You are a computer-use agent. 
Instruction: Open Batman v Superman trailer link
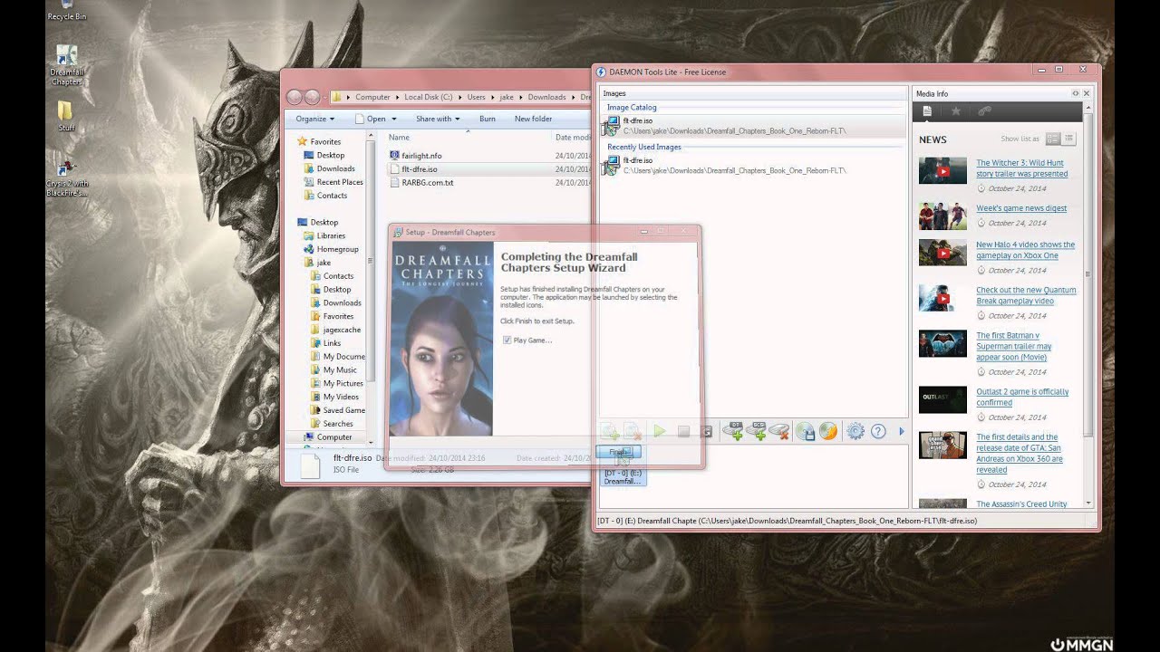coord(1014,347)
